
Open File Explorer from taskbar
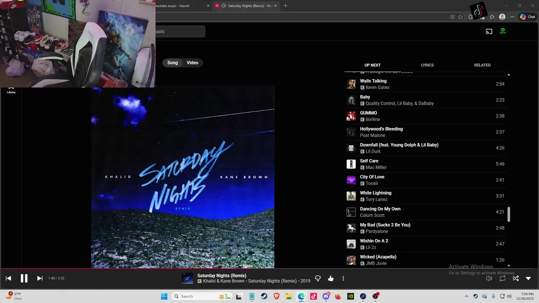pyautogui.click(x=289, y=296)
